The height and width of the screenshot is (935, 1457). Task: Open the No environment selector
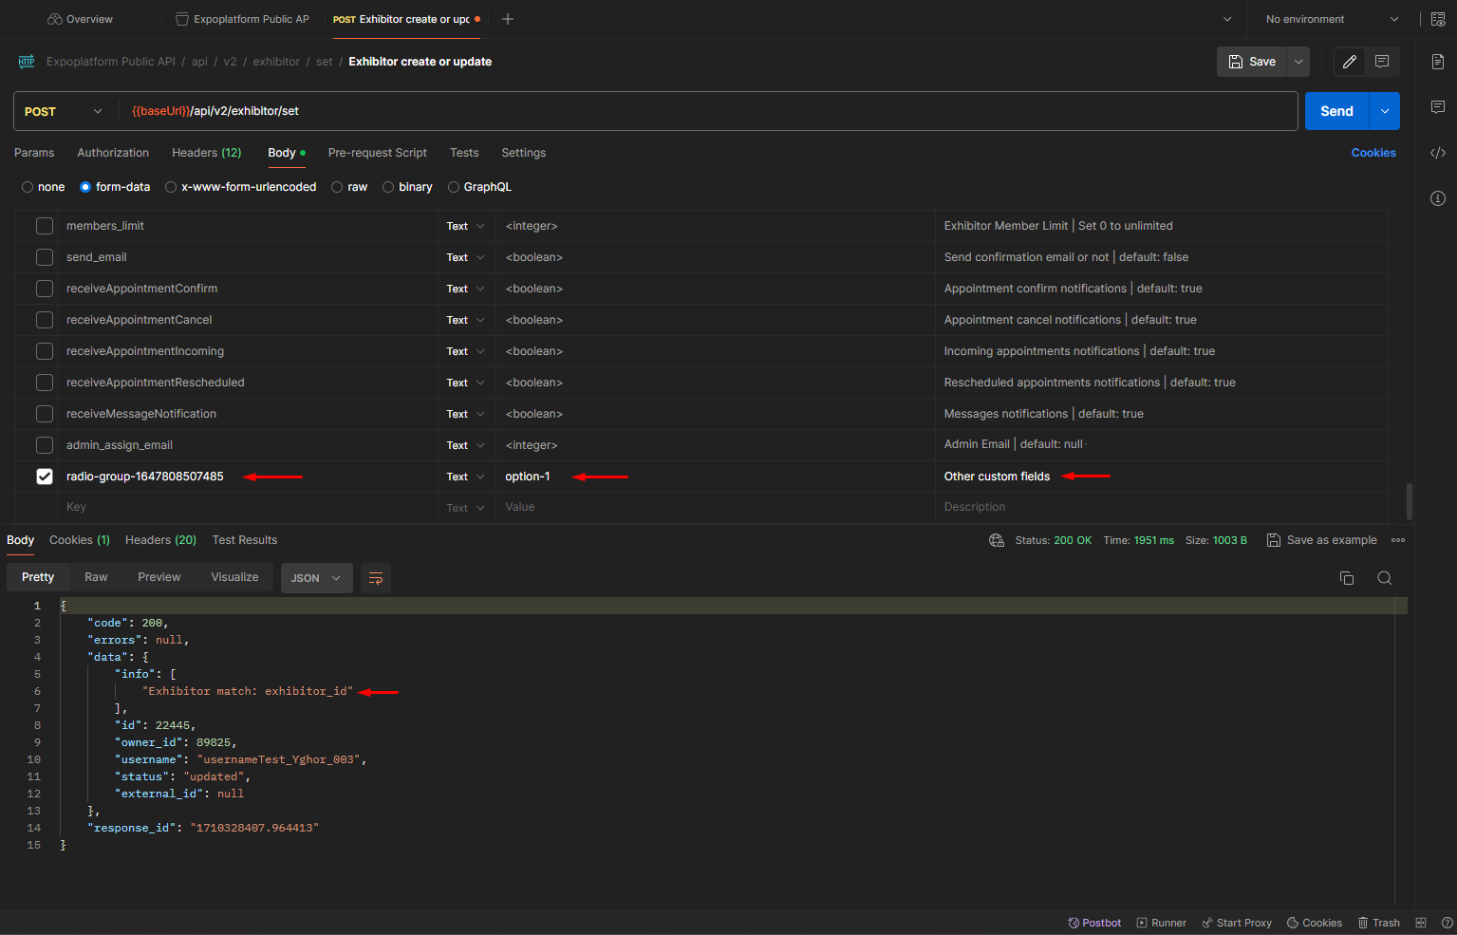coord(1331,19)
